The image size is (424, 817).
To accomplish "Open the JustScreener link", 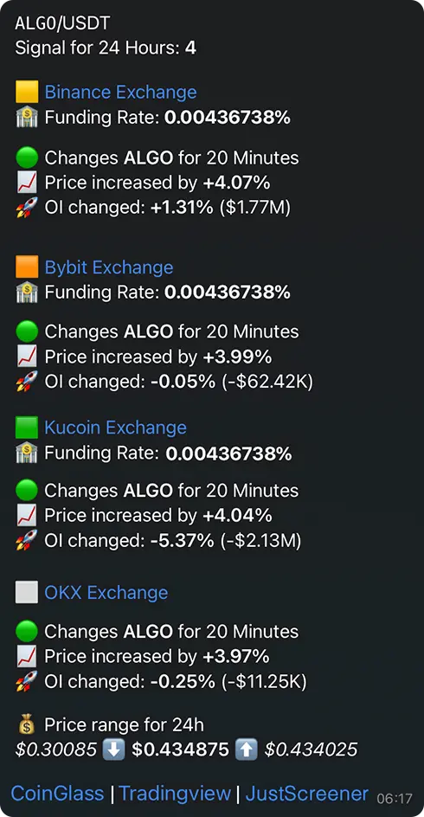I will click(307, 794).
